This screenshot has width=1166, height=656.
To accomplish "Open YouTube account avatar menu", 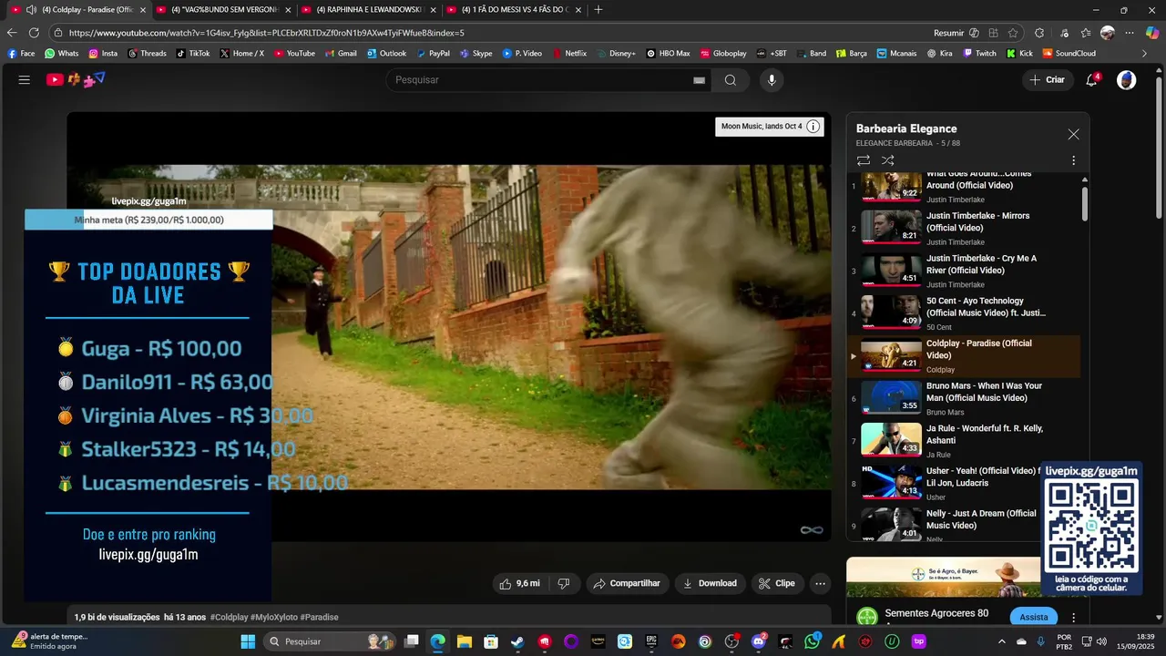I will pyautogui.click(x=1127, y=80).
